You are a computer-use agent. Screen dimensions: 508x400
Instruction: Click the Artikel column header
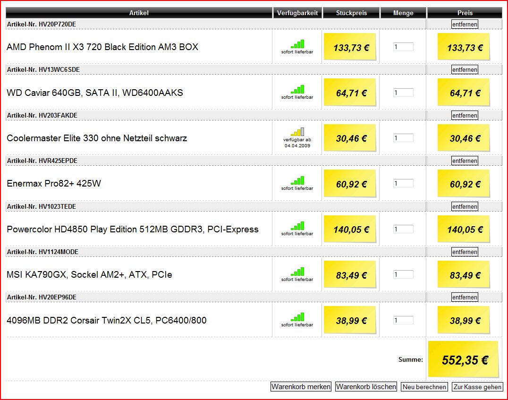point(139,13)
